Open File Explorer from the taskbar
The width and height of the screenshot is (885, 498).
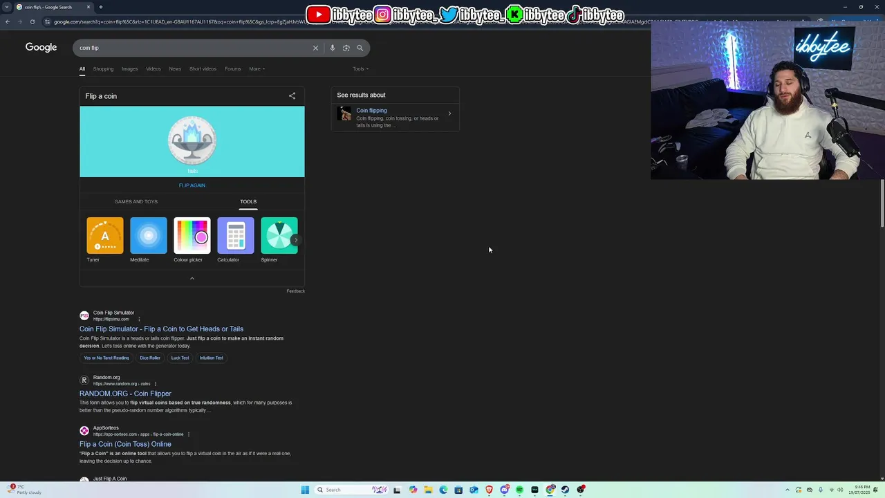point(428,490)
